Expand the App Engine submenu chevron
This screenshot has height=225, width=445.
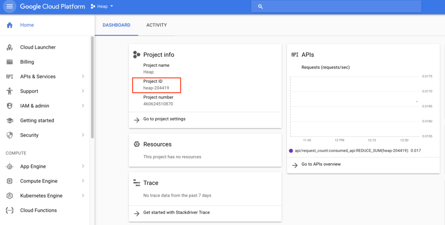point(83,167)
